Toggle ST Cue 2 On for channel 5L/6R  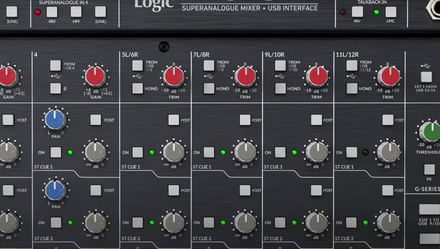click(137, 222)
